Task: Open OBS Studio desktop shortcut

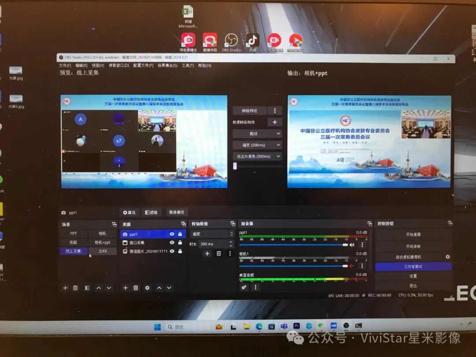Action: pyautogui.click(x=231, y=42)
